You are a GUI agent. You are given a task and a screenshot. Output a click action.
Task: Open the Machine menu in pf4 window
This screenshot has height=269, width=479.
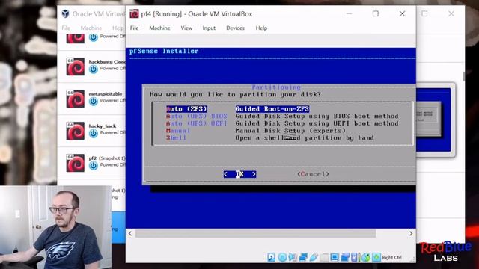point(159,28)
